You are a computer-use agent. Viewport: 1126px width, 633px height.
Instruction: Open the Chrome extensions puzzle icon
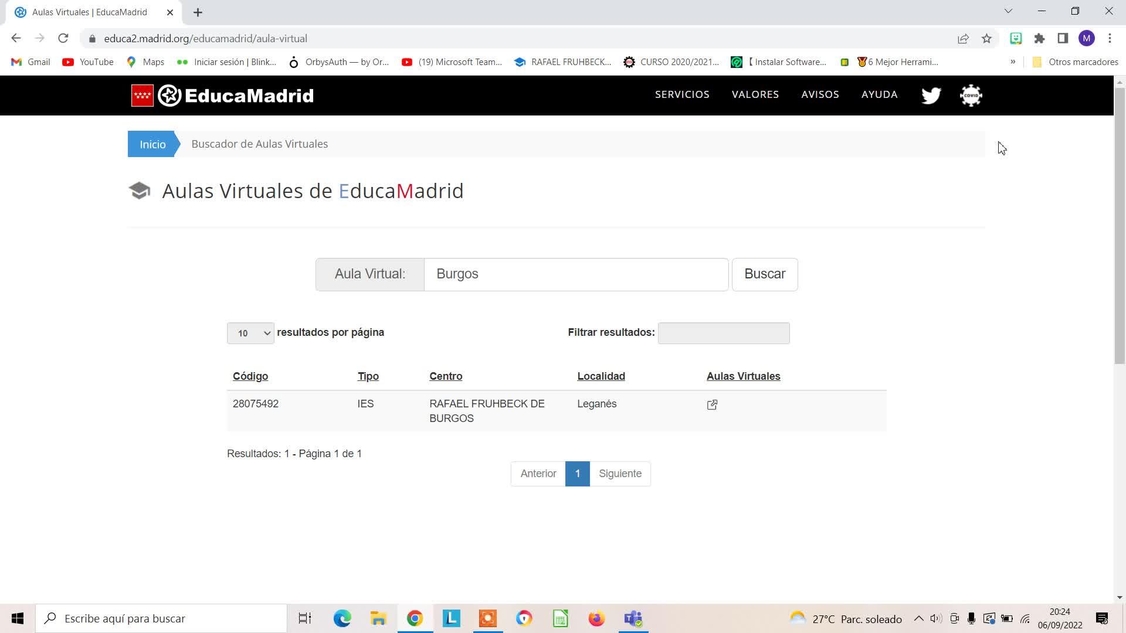(x=1039, y=39)
